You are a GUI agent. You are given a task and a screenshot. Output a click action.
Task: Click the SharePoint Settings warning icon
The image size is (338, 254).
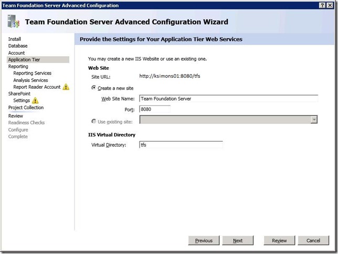click(35, 101)
